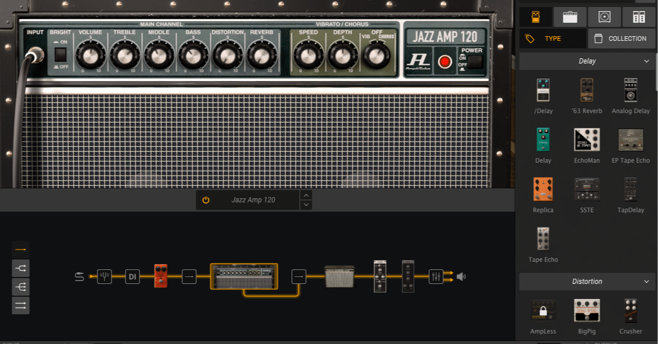Select the orange stomp pedal in chain
658x344 pixels.
pyautogui.click(x=161, y=276)
